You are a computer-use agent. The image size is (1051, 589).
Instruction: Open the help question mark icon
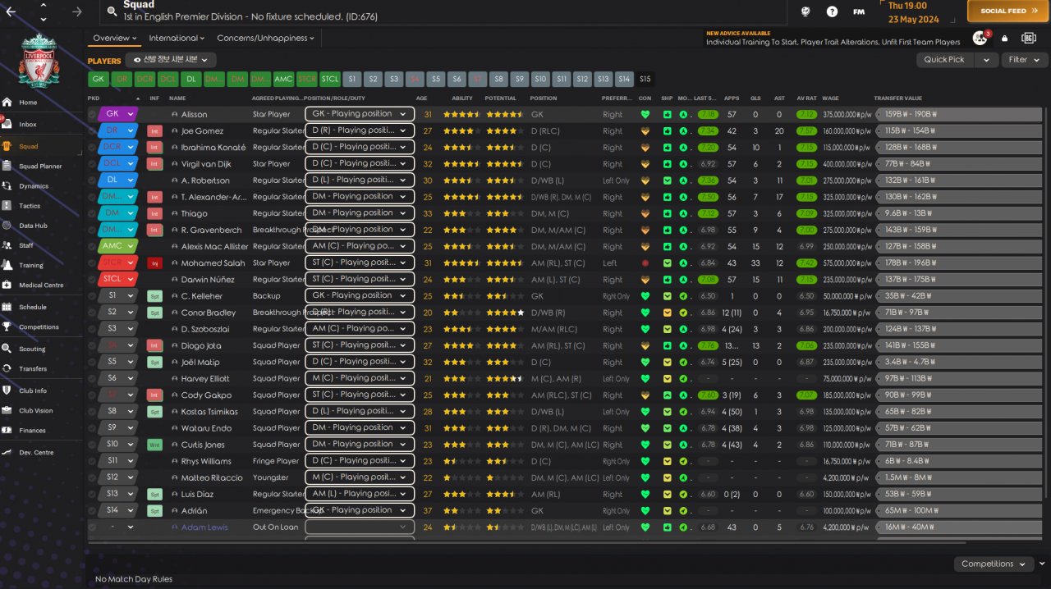833,11
